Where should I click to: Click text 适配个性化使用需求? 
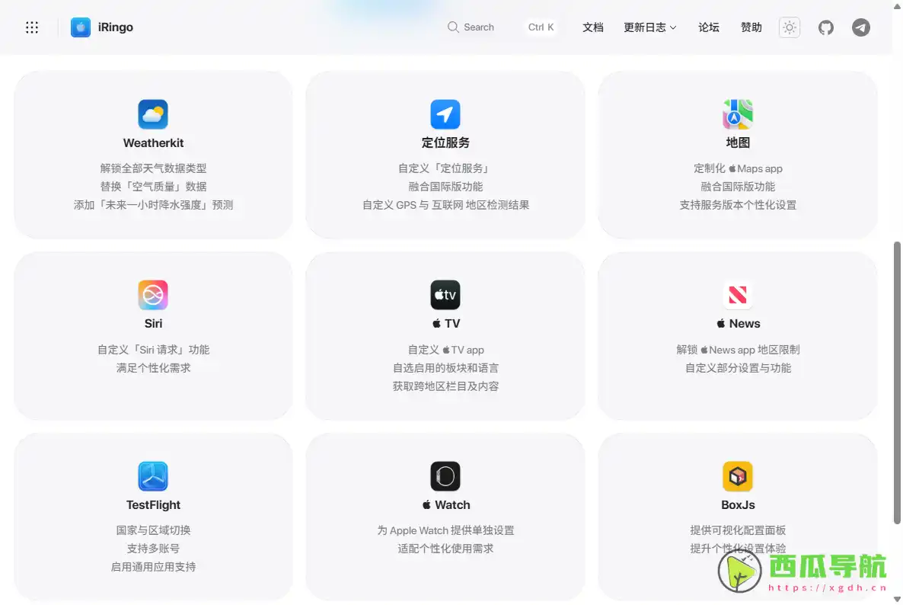point(445,549)
